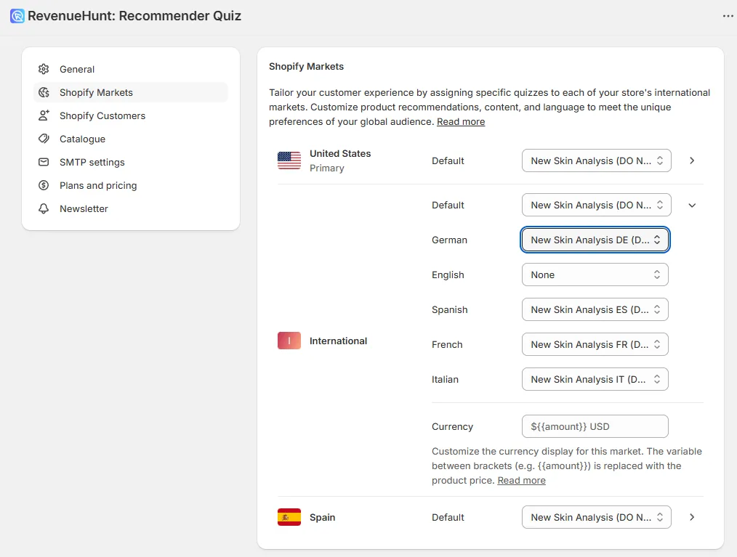Screen dimensions: 737x557
Task: Open Italian language quiz dropdown
Action: [x=595, y=379]
